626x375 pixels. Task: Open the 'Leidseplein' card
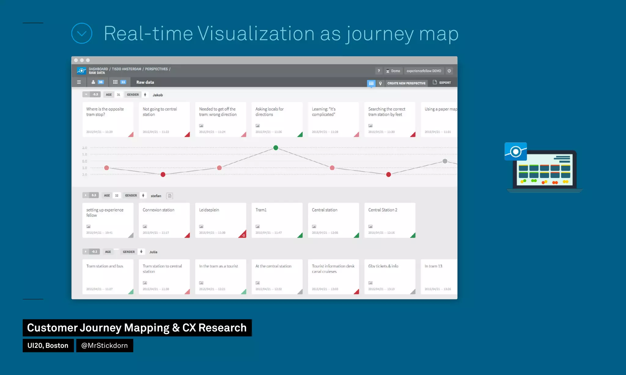pyautogui.click(x=221, y=220)
